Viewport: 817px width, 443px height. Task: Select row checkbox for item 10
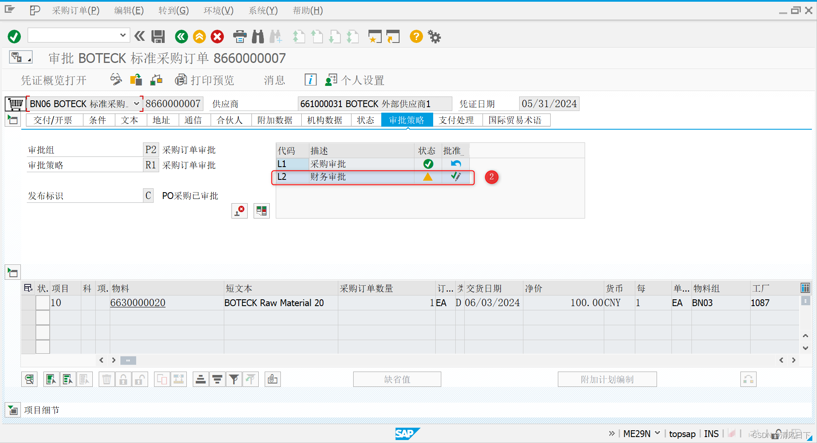pyautogui.click(x=43, y=303)
